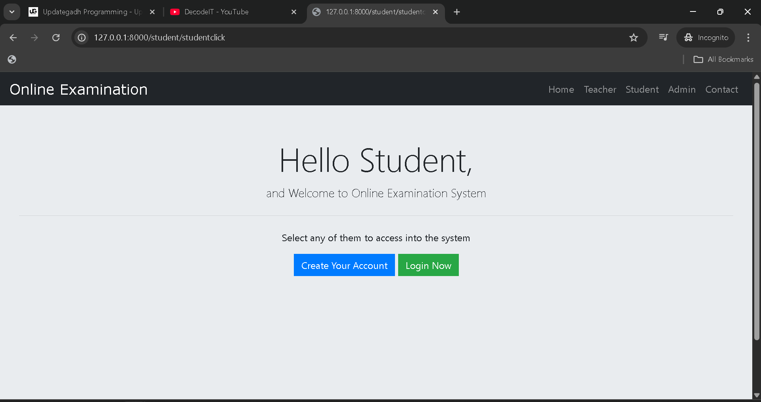Bookmark this page using the star icon
Viewport: 761px width, 402px height.
tap(633, 37)
